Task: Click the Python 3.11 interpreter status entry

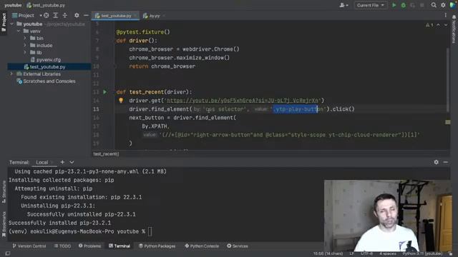Action: 422,253
